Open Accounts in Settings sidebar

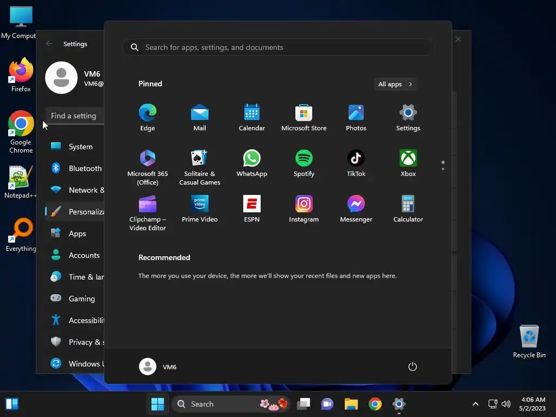pyautogui.click(x=74, y=255)
